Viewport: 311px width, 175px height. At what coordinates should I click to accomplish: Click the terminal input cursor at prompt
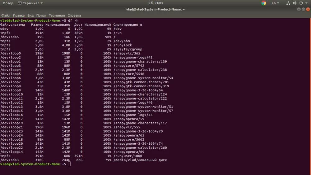pos(69,164)
